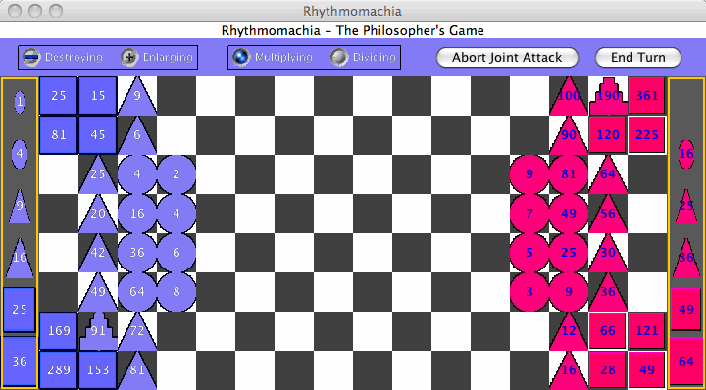This screenshot has height=390, width=706.
Task: Select the blue square piece 169
Action: (x=59, y=331)
